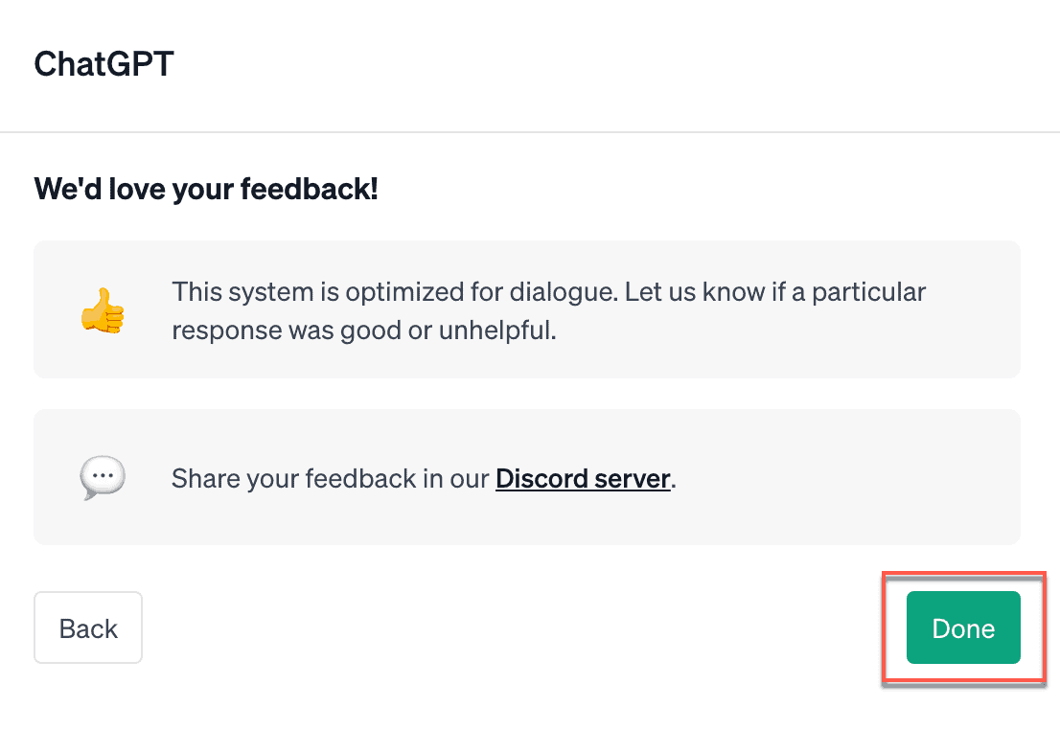This screenshot has height=730, width=1060.
Task: Click the text "Share your feedback in our"
Action: (x=330, y=479)
